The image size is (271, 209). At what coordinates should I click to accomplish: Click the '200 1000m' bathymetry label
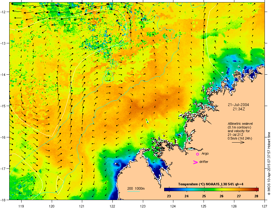click(136, 188)
